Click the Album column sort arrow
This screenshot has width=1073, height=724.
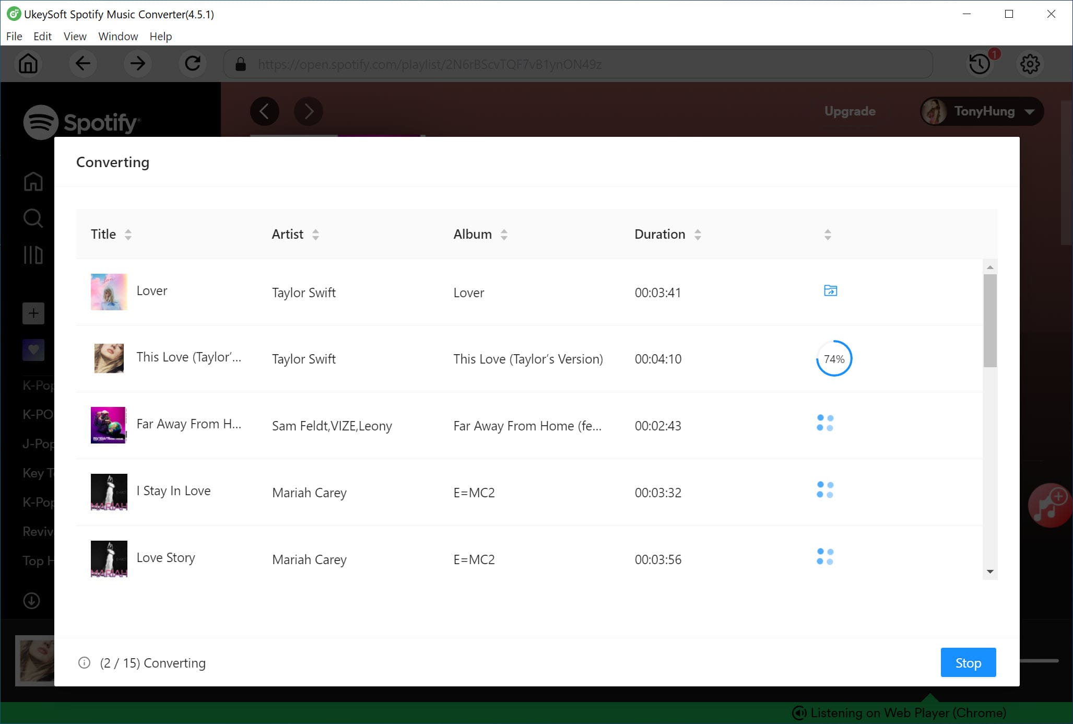[x=504, y=235]
